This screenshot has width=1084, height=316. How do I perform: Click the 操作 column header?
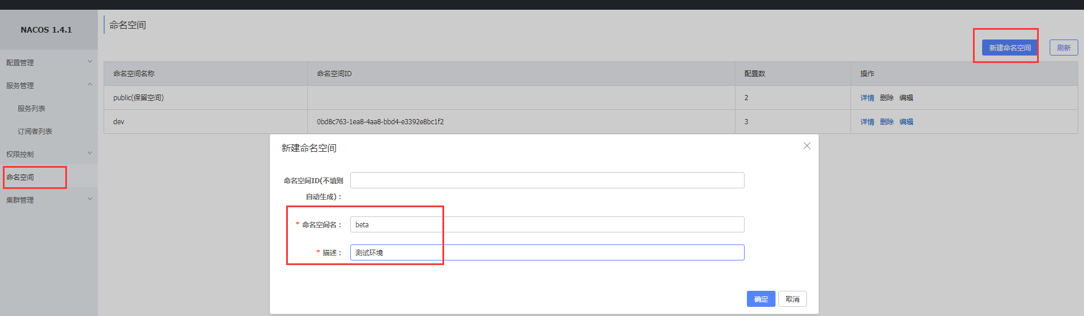pyautogui.click(x=867, y=74)
